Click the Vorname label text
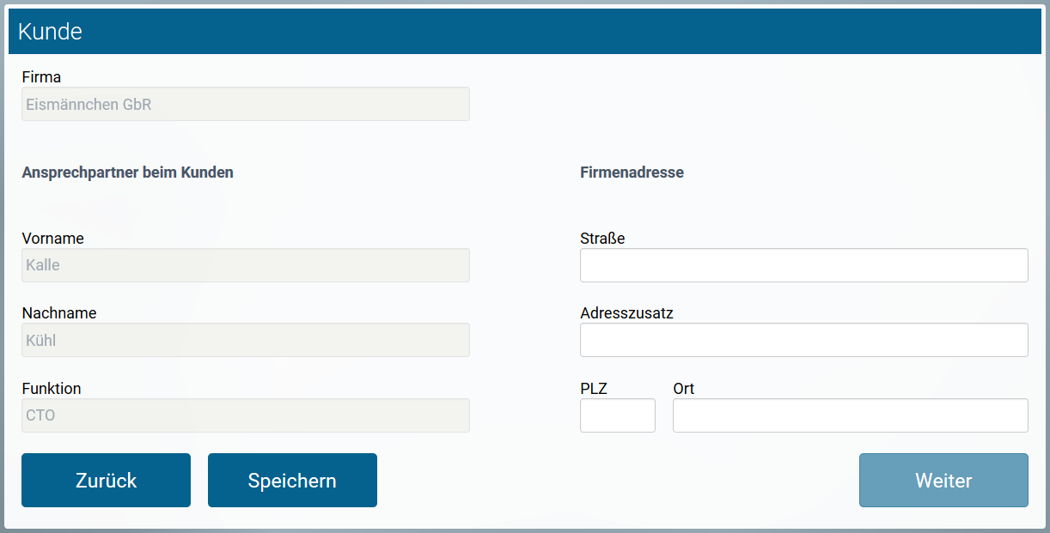This screenshot has height=533, width=1050. (x=52, y=238)
